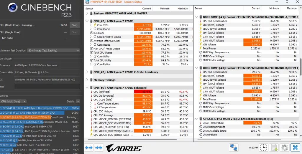Expand the C-State Residency group
302x154 pixels.
(87, 72)
